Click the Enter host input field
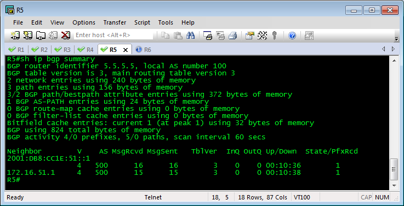The width and height of the screenshot is (404, 206). tap(113, 35)
